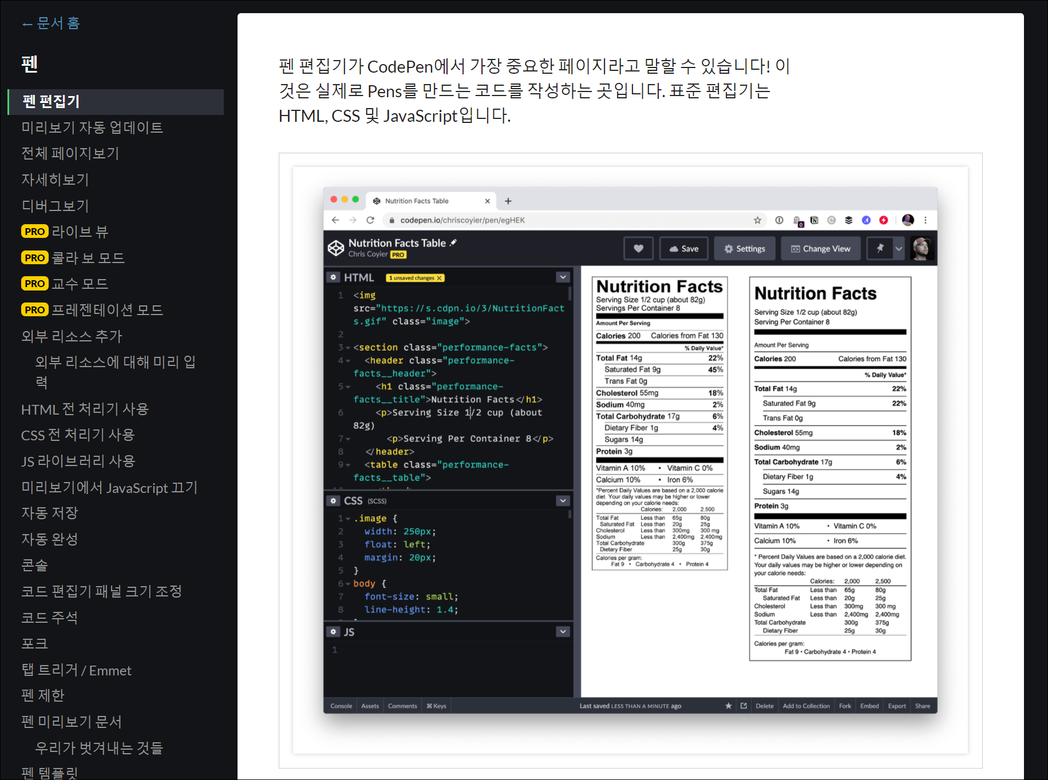
Task: Open the 코드 주석 sidebar link
Action: tap(49, 618)
